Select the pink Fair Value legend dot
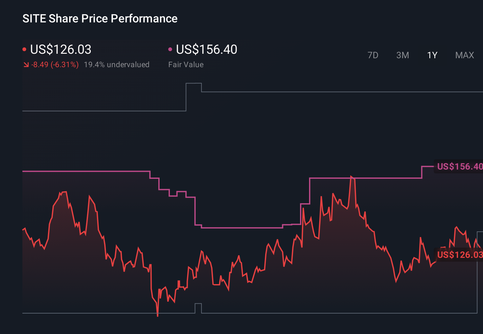Viewport: 483px width, 334px height. 170,49
